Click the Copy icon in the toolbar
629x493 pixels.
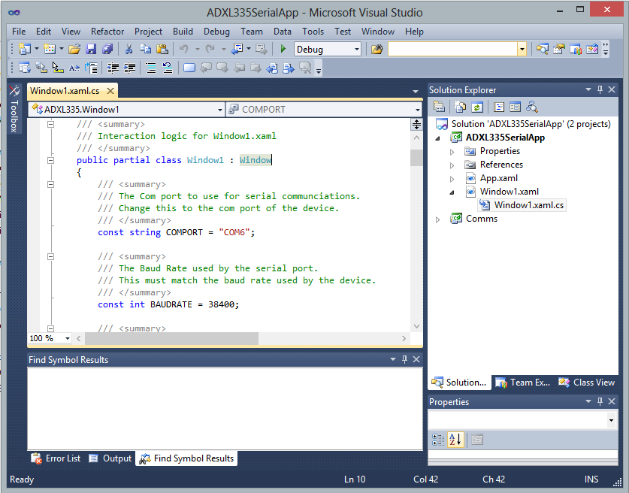pos(145,50)
